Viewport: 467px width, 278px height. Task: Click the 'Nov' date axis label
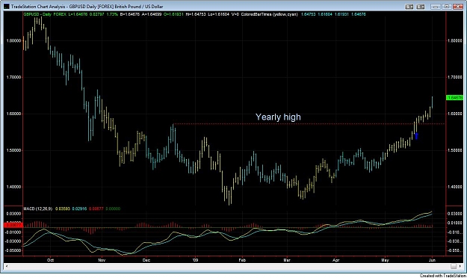click(x=102, y=260)
